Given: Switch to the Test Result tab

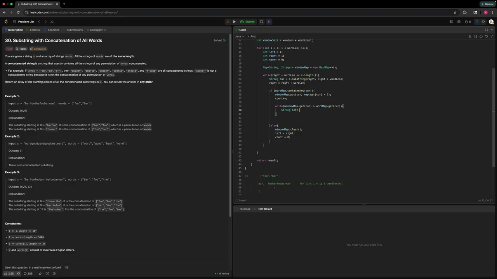Looking at the screenshot, I should tap(263, 209).
